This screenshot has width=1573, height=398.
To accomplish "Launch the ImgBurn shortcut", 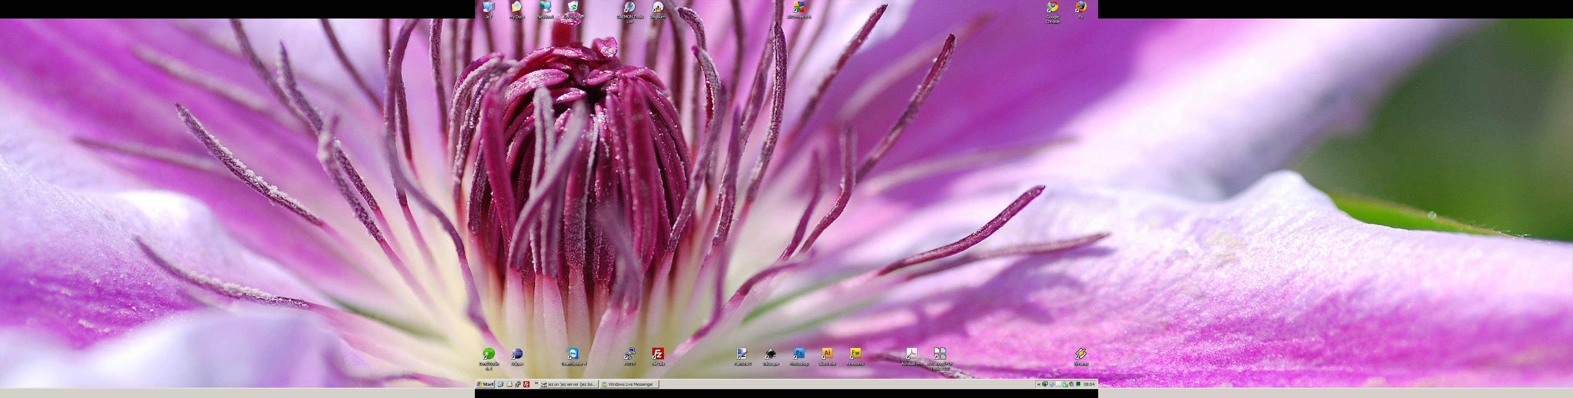I will 658,10.
